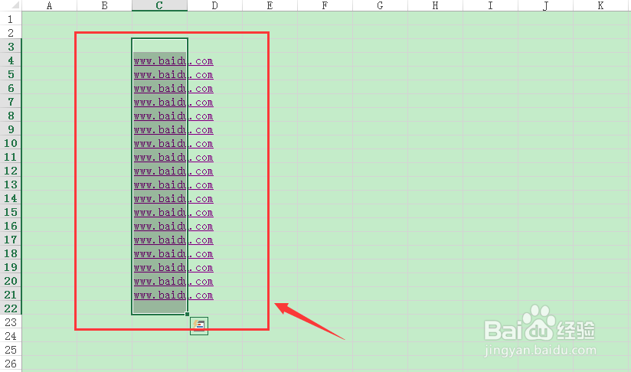Select row 3 header
This screenshot has width=631, height=372.
(11, 46)
